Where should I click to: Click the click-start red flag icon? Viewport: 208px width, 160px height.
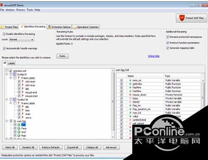pos(23,82)
